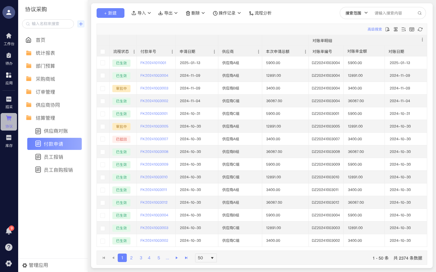Check the row for FK20241011001
Screen dimensions: 436x272
pyautogui.click(x=103, y=63)
